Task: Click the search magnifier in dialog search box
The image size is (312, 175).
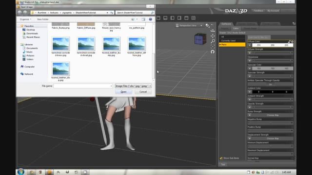Action: [x=152, y=13]
